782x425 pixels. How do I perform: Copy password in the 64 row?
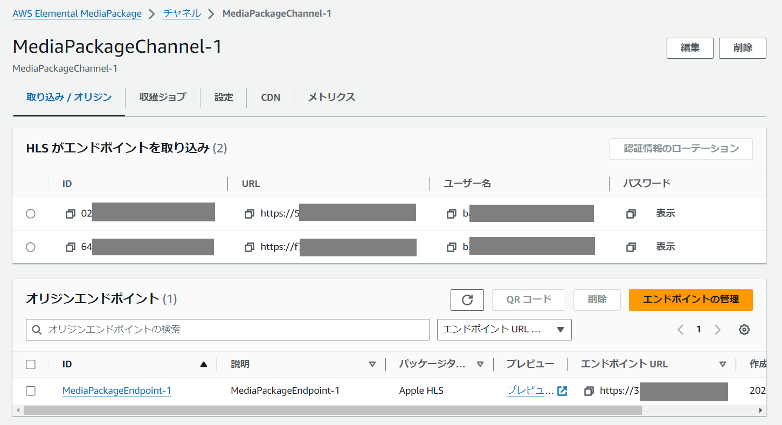point(631,247)
